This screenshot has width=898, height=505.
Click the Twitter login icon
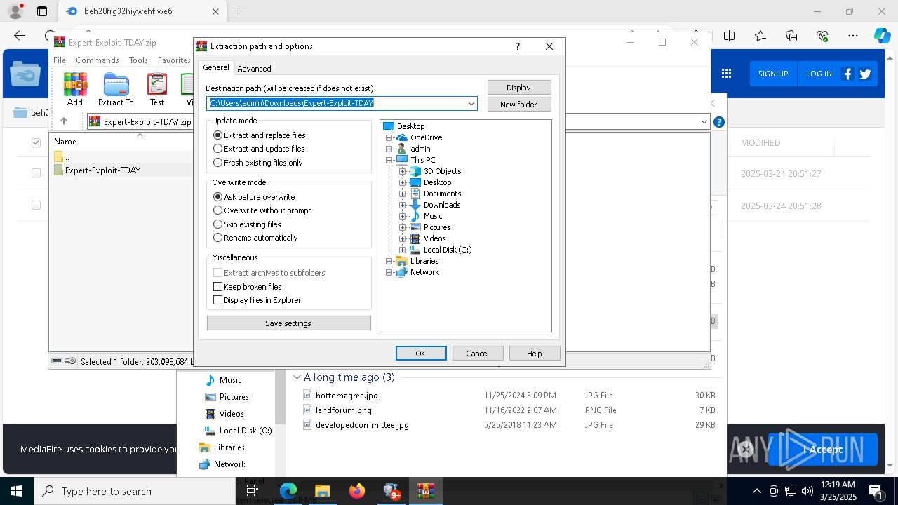pyautogui.click(x=865, y=74)
